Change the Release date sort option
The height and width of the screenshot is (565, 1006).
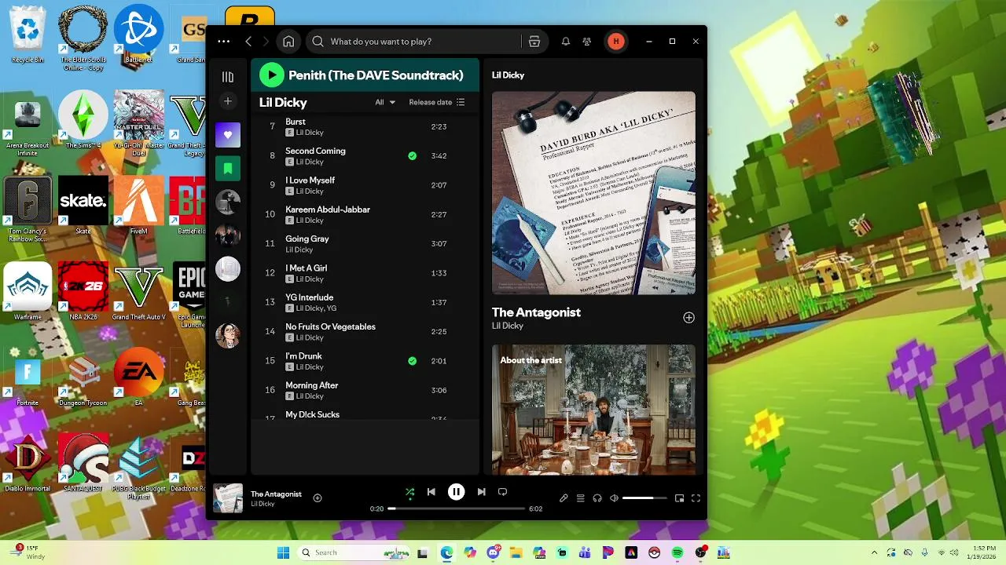pyautogui.click(x=437, y=102)
